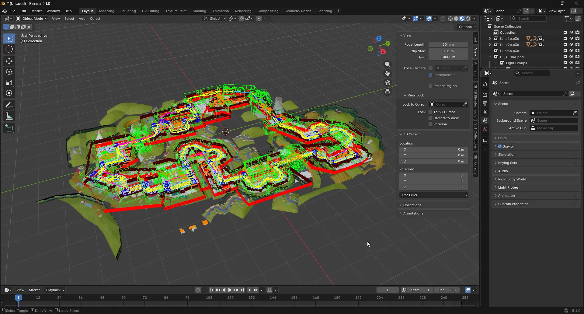Screen dimensions: 584x314
Task: Select the Rotate tool
Action: [9, 72]
